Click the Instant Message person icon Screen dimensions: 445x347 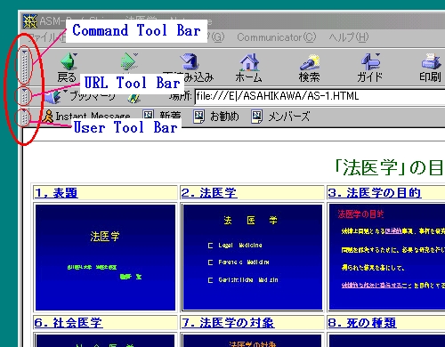click(48, 116)
